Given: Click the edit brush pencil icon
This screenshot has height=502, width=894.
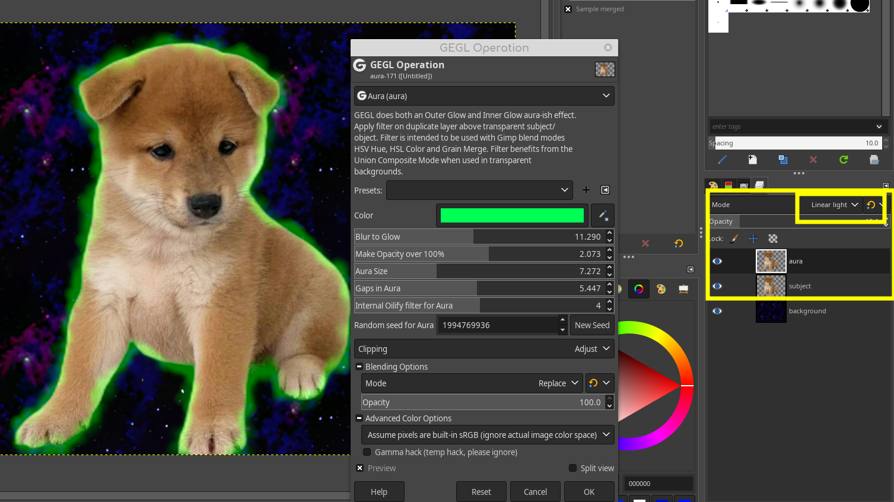Looking at the screenshot, I should (x=722, y=160).
